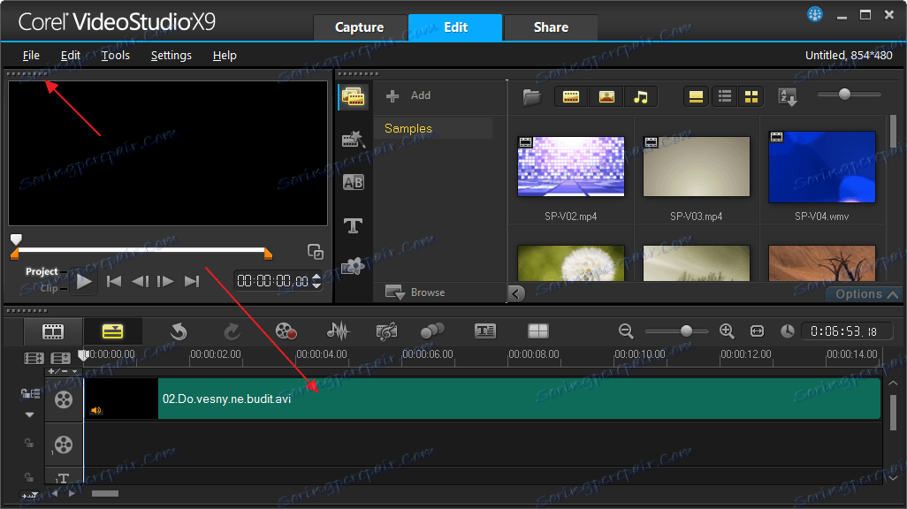Image resolution: width=907 pixels, height=509 pixels.
Task: Click the Fit project to timeline icon
Action: (757, 330)
